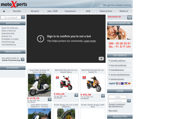Click BAOTION ROLLER Modell Rocky title
Image resolution: width=191 pixels, height=119 pixels.
tap(66, 71)
